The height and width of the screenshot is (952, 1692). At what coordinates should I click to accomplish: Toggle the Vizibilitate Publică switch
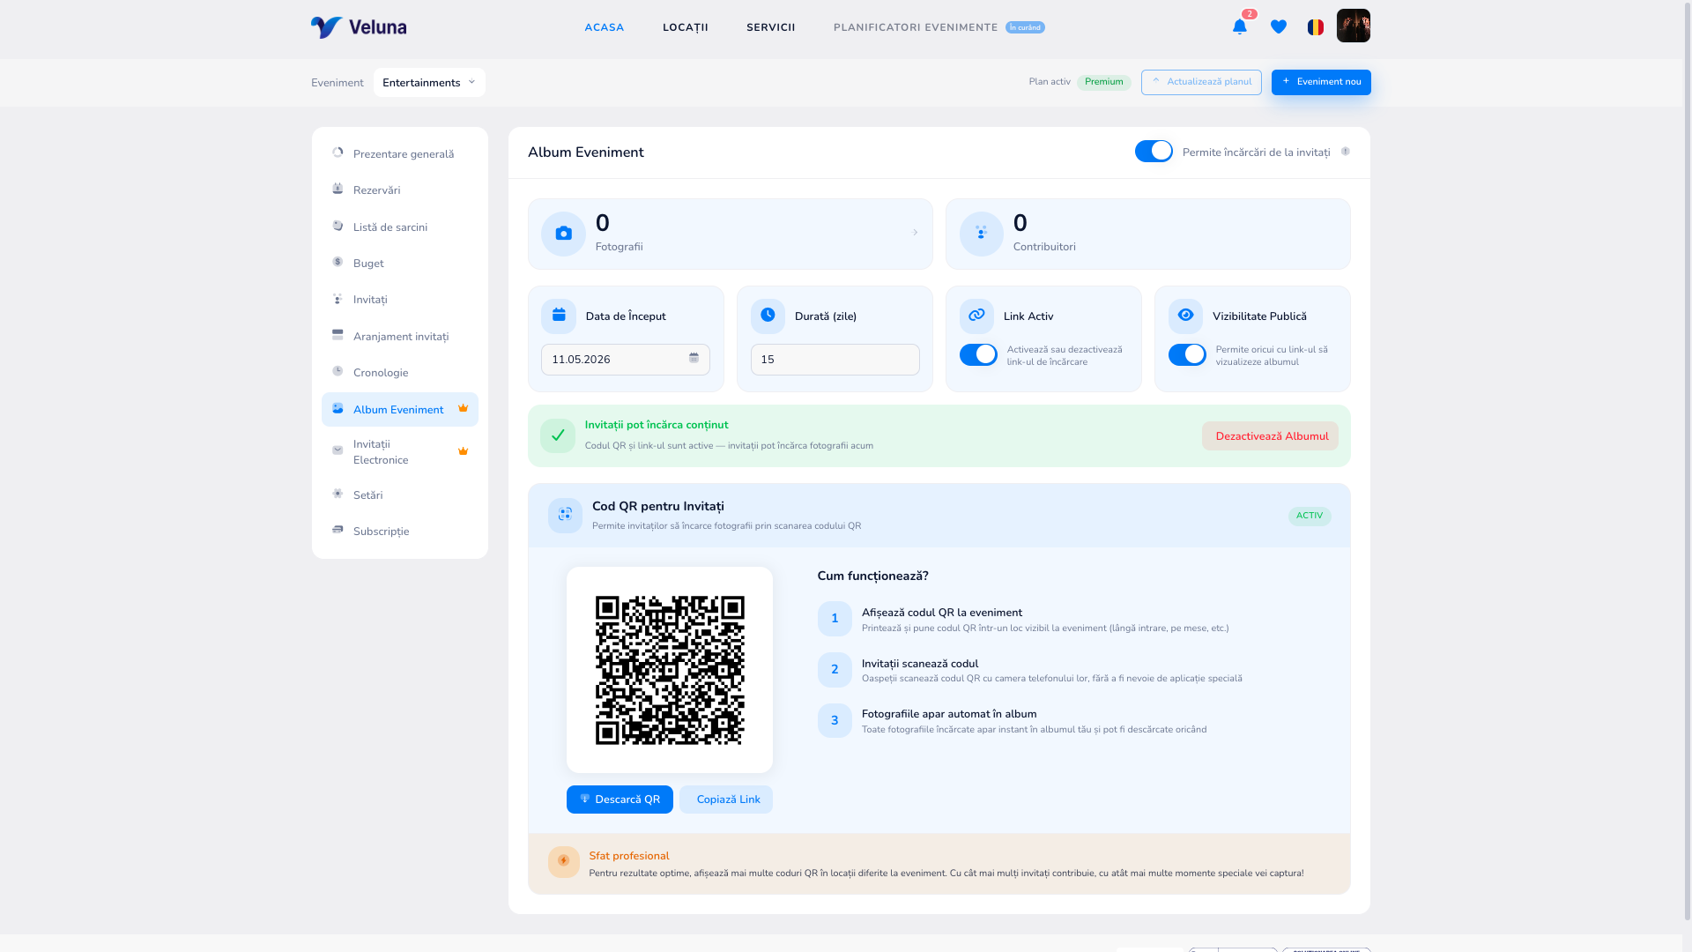1187,354
